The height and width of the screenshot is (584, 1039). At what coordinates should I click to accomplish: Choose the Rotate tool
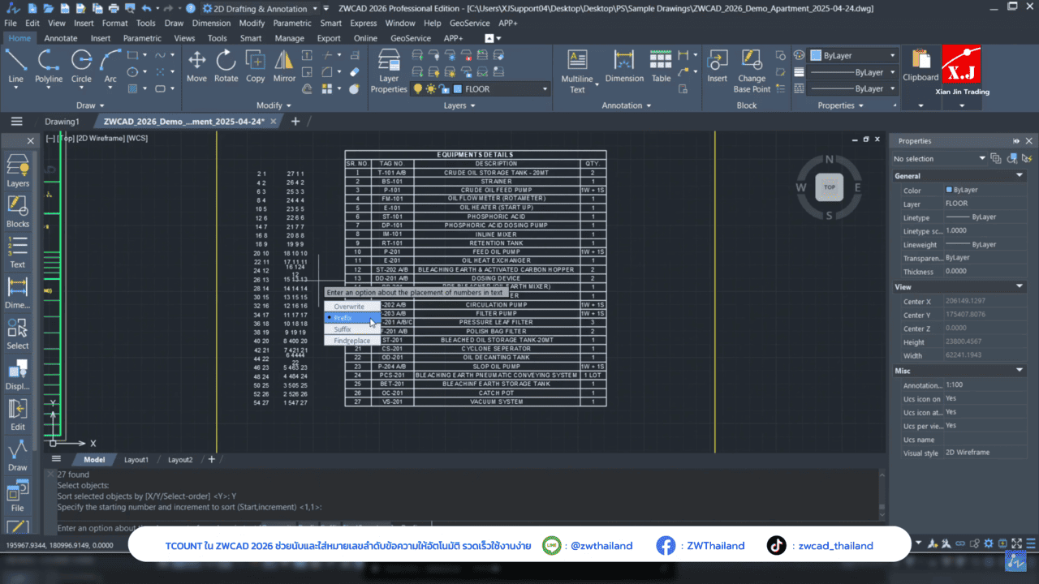[226, 65]
